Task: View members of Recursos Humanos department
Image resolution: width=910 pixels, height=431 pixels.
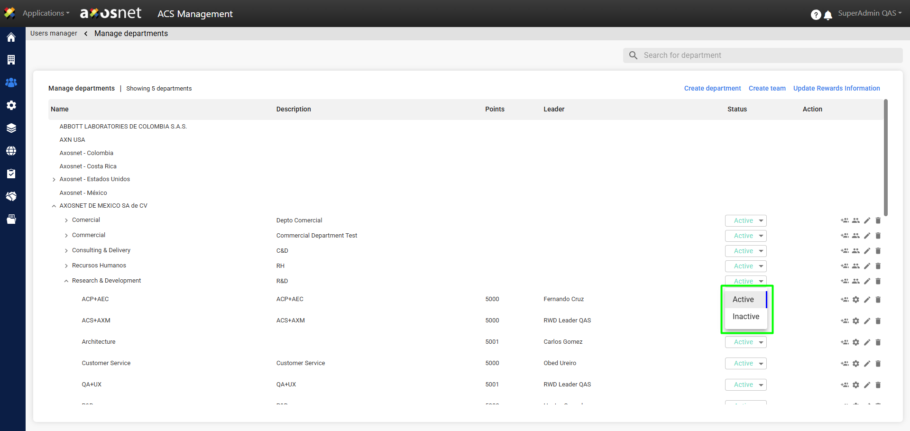Action: coord(855,266)
